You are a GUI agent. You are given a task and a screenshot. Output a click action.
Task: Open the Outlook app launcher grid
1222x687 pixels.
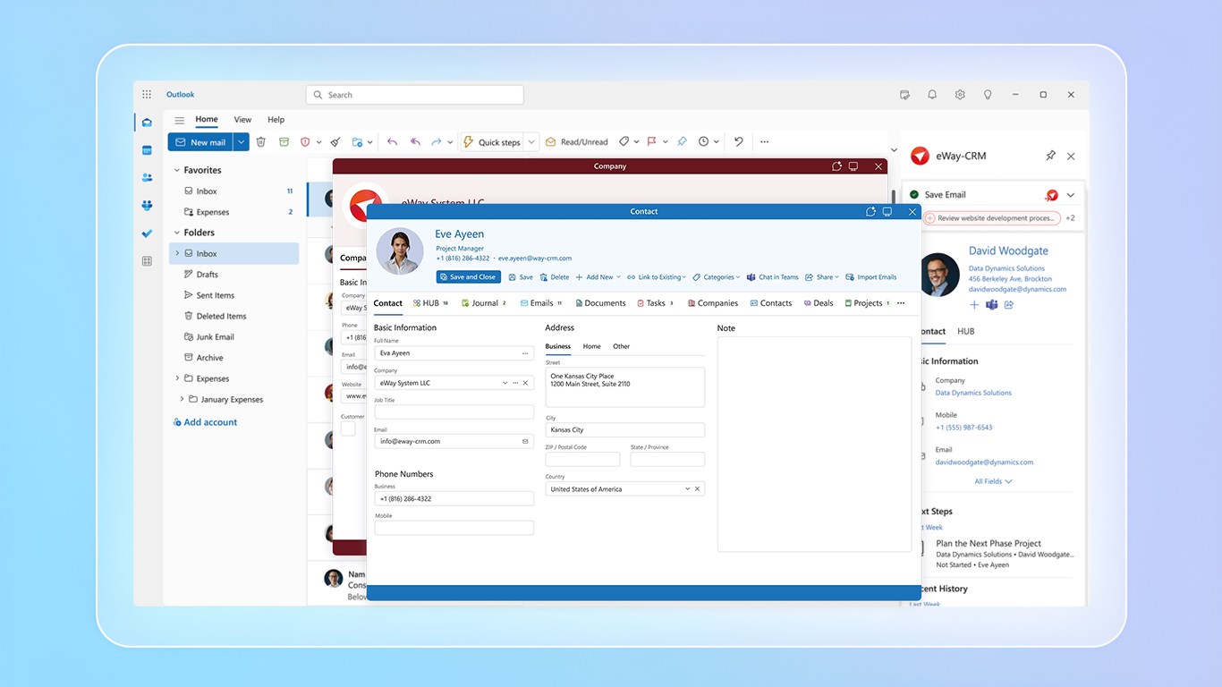point(147,94)
